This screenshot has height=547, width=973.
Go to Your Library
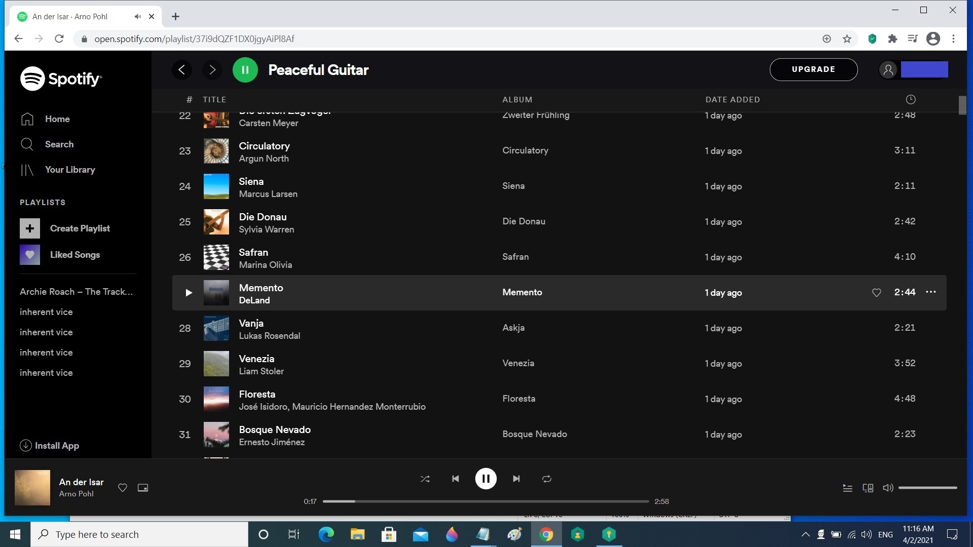tap(69, 170)
